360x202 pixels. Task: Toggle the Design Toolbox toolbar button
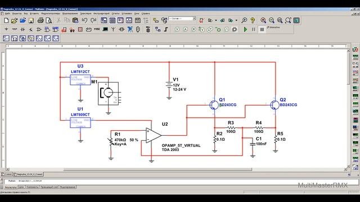103,20
